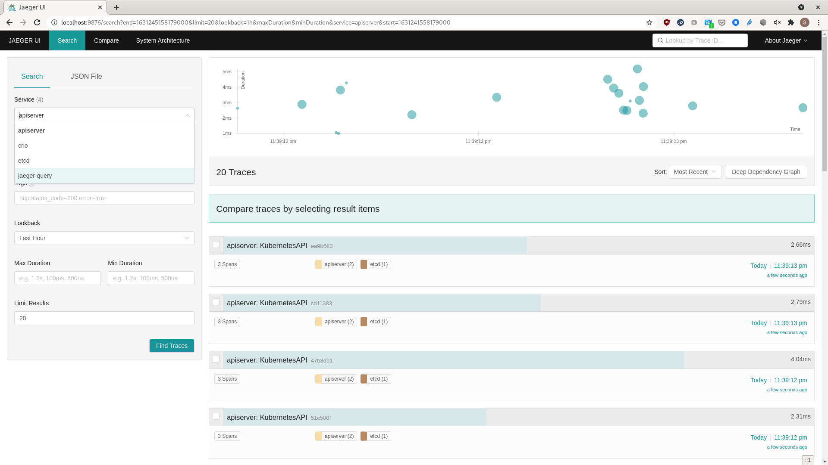The width and height of the screenshot is (828, 465).
Task: Click the bookmark star icon in address bar
Action: (x=649, y=22)
